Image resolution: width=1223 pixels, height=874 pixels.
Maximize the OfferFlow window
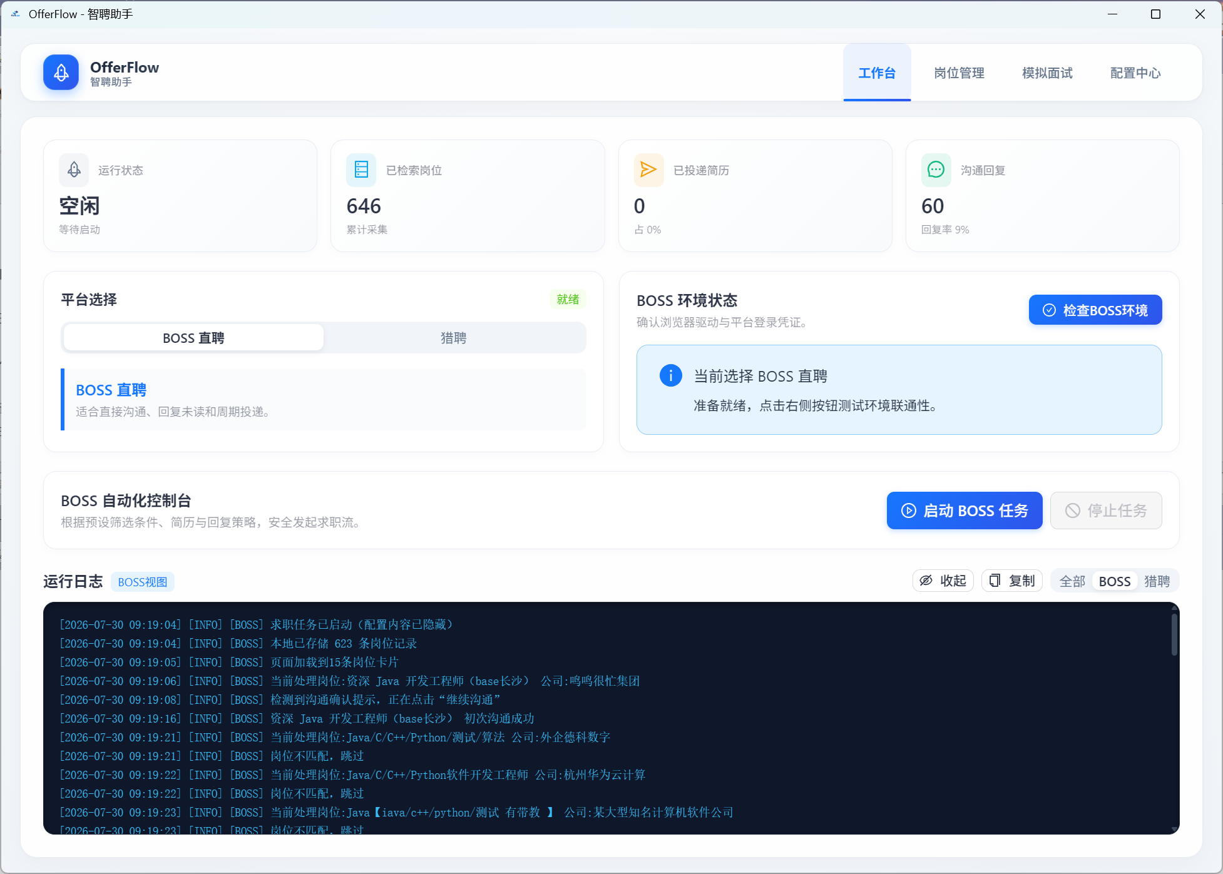coord(1155,14)
